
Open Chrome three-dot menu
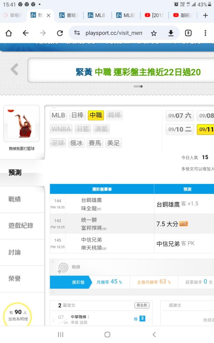point(205,33)
